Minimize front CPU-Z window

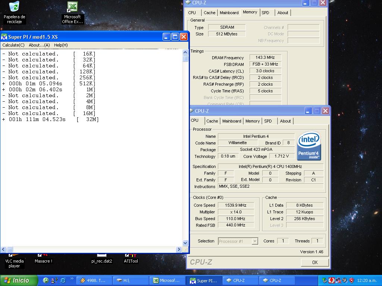point(308,111)
